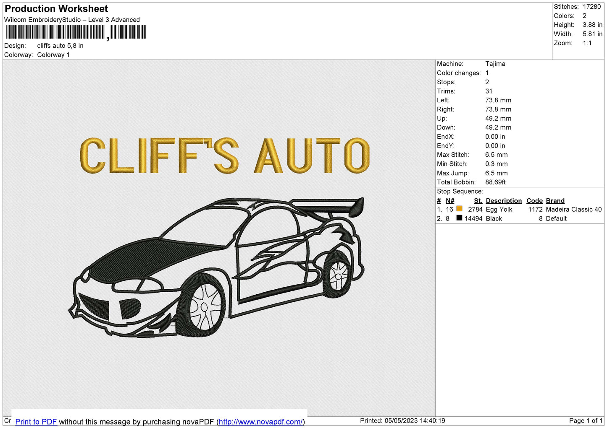
Task: Click the stitch count 2784
Action: [475, 210]
